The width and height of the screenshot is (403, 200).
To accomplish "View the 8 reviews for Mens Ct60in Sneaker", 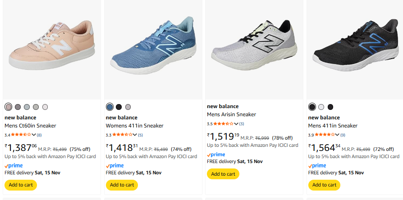I will [39, 135].
